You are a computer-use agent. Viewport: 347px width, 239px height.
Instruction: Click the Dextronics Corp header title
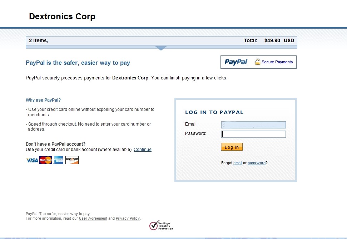62,16
